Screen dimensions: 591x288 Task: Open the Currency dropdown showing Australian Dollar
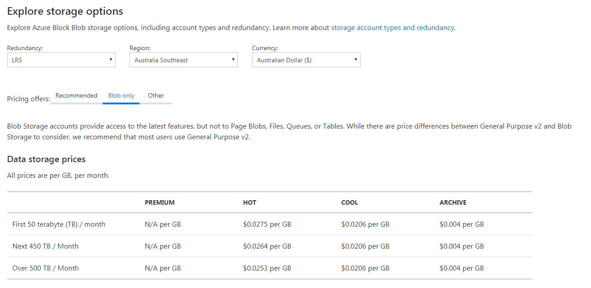coord(306,60)
